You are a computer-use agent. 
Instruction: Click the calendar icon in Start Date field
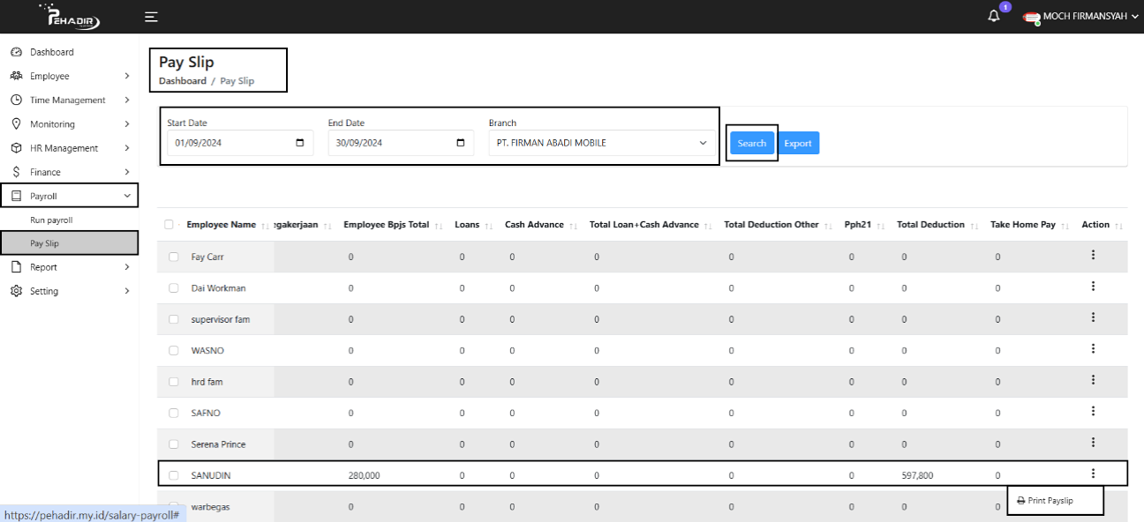click(x=300, y=143)
